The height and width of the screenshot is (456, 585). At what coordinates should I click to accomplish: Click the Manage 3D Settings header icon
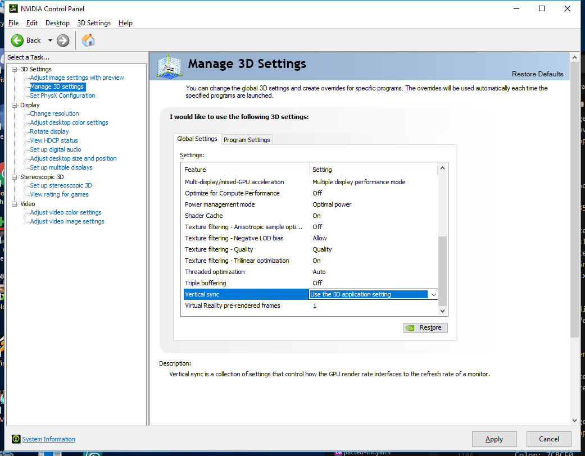click(x=169, y=66)
